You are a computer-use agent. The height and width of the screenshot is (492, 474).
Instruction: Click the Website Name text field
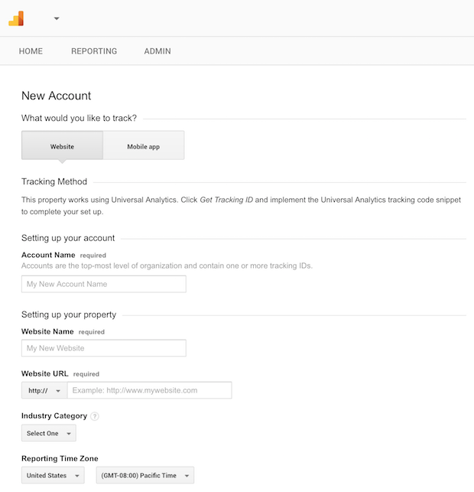point(104,348)
